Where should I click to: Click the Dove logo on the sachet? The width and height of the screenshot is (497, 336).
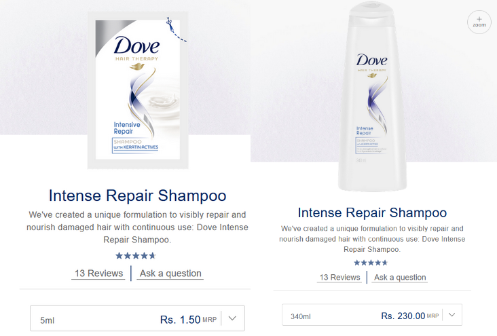pyautogui.click(x=136, y=45)
